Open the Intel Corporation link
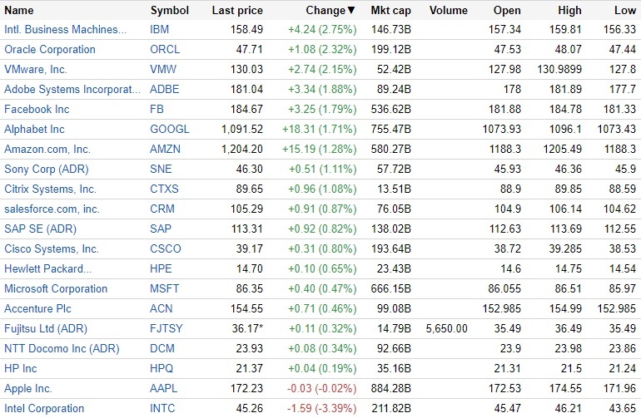This screenshot has height=418, width=641. click(44, 408)
